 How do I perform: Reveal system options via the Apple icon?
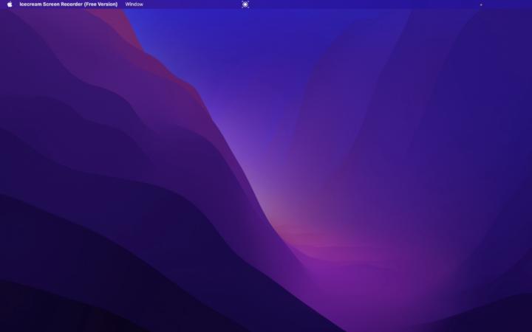click(10, 4)
